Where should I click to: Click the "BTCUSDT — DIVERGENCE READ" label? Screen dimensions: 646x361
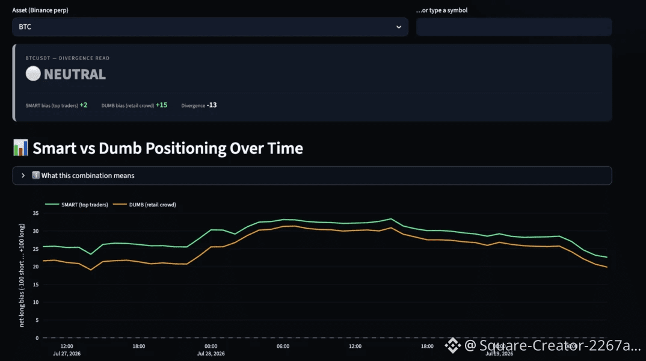tap(67, 58)
